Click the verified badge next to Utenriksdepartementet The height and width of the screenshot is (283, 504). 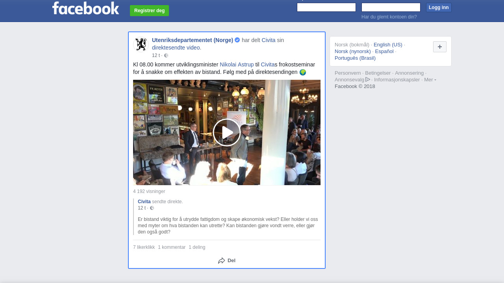point(237,40)
